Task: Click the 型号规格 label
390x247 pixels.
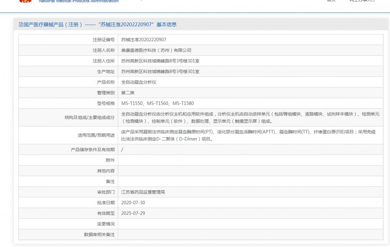Action: point(106,103)
